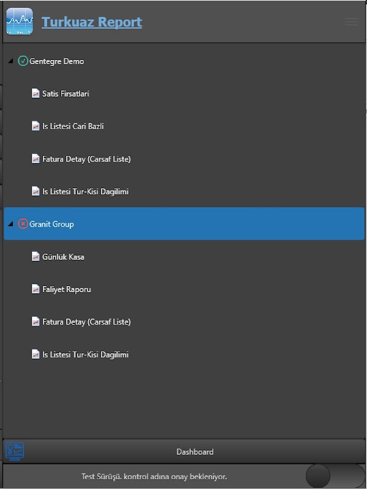The image size is (367, 489).
Task: Open the Turkuaz Report title link
Action: click(x=92, y=23)
